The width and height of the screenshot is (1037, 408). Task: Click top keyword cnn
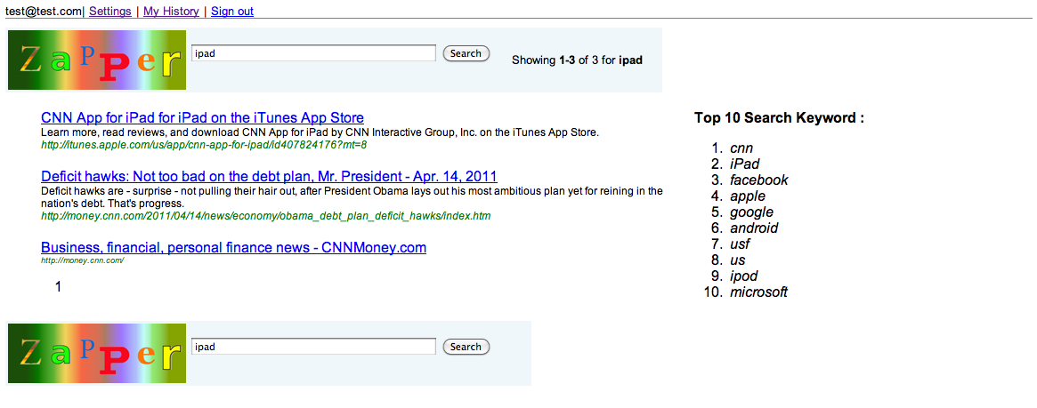click(x=741, y=148)
